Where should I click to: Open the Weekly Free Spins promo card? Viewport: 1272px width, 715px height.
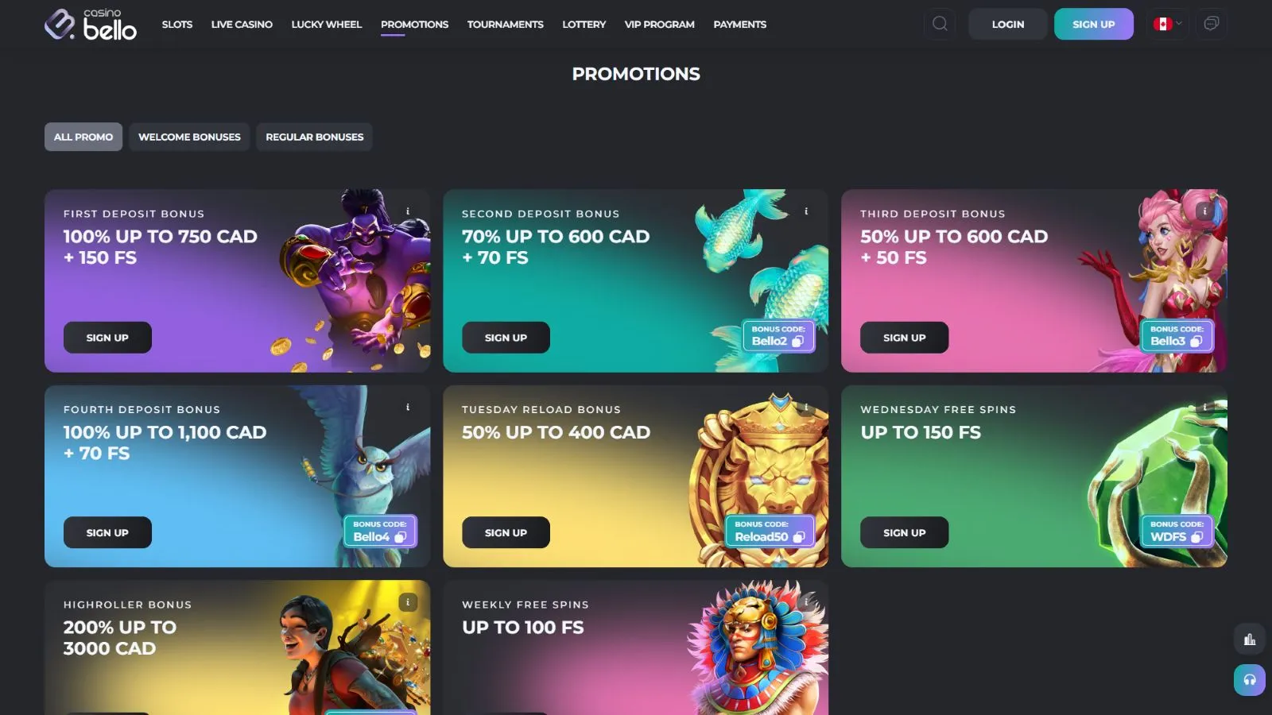tap(635, 647)
